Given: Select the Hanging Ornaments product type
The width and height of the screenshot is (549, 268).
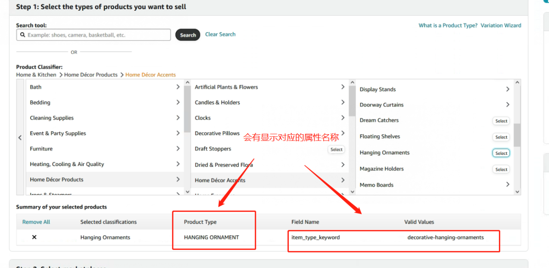Looking at the screenshot, I should pos(501,153).
